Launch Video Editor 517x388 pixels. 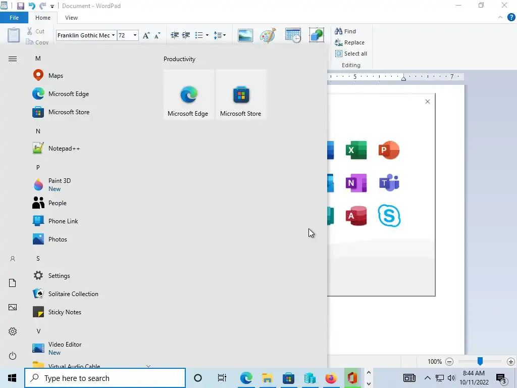(x=57, y=348)
